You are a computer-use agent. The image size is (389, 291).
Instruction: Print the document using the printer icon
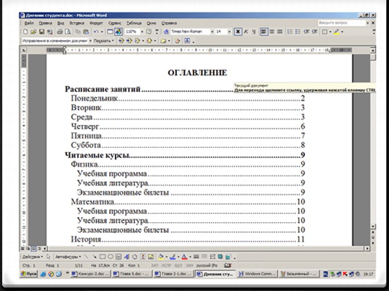(59, 32)
